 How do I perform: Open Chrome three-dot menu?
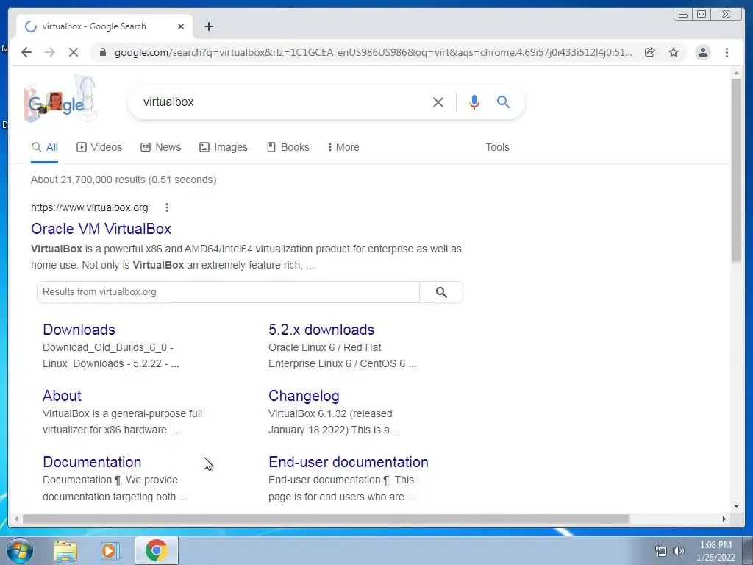(727, 52)
